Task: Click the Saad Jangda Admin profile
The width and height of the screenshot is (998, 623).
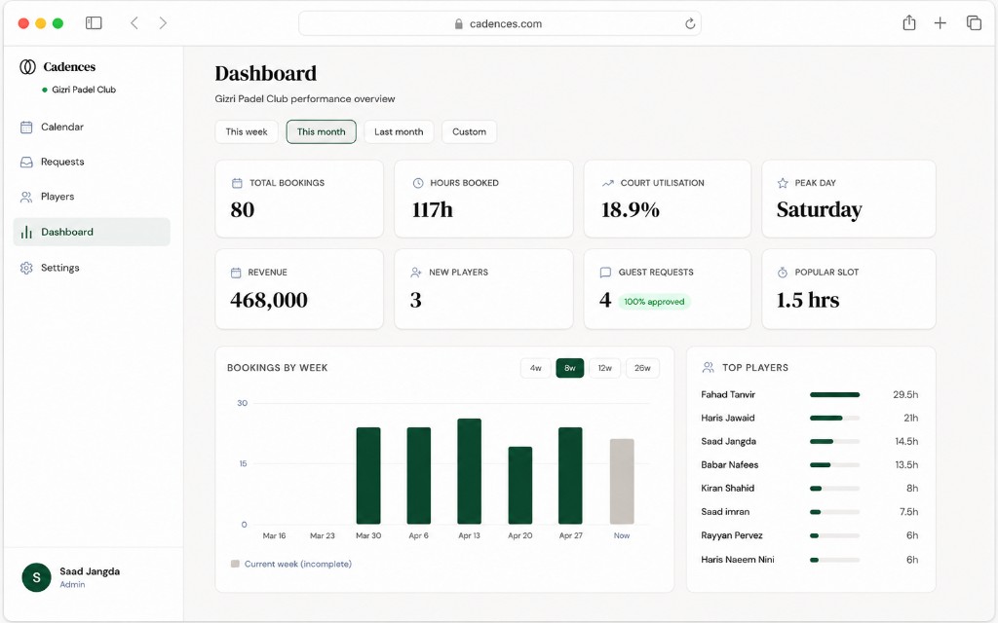Action: [x=71, y=577]
